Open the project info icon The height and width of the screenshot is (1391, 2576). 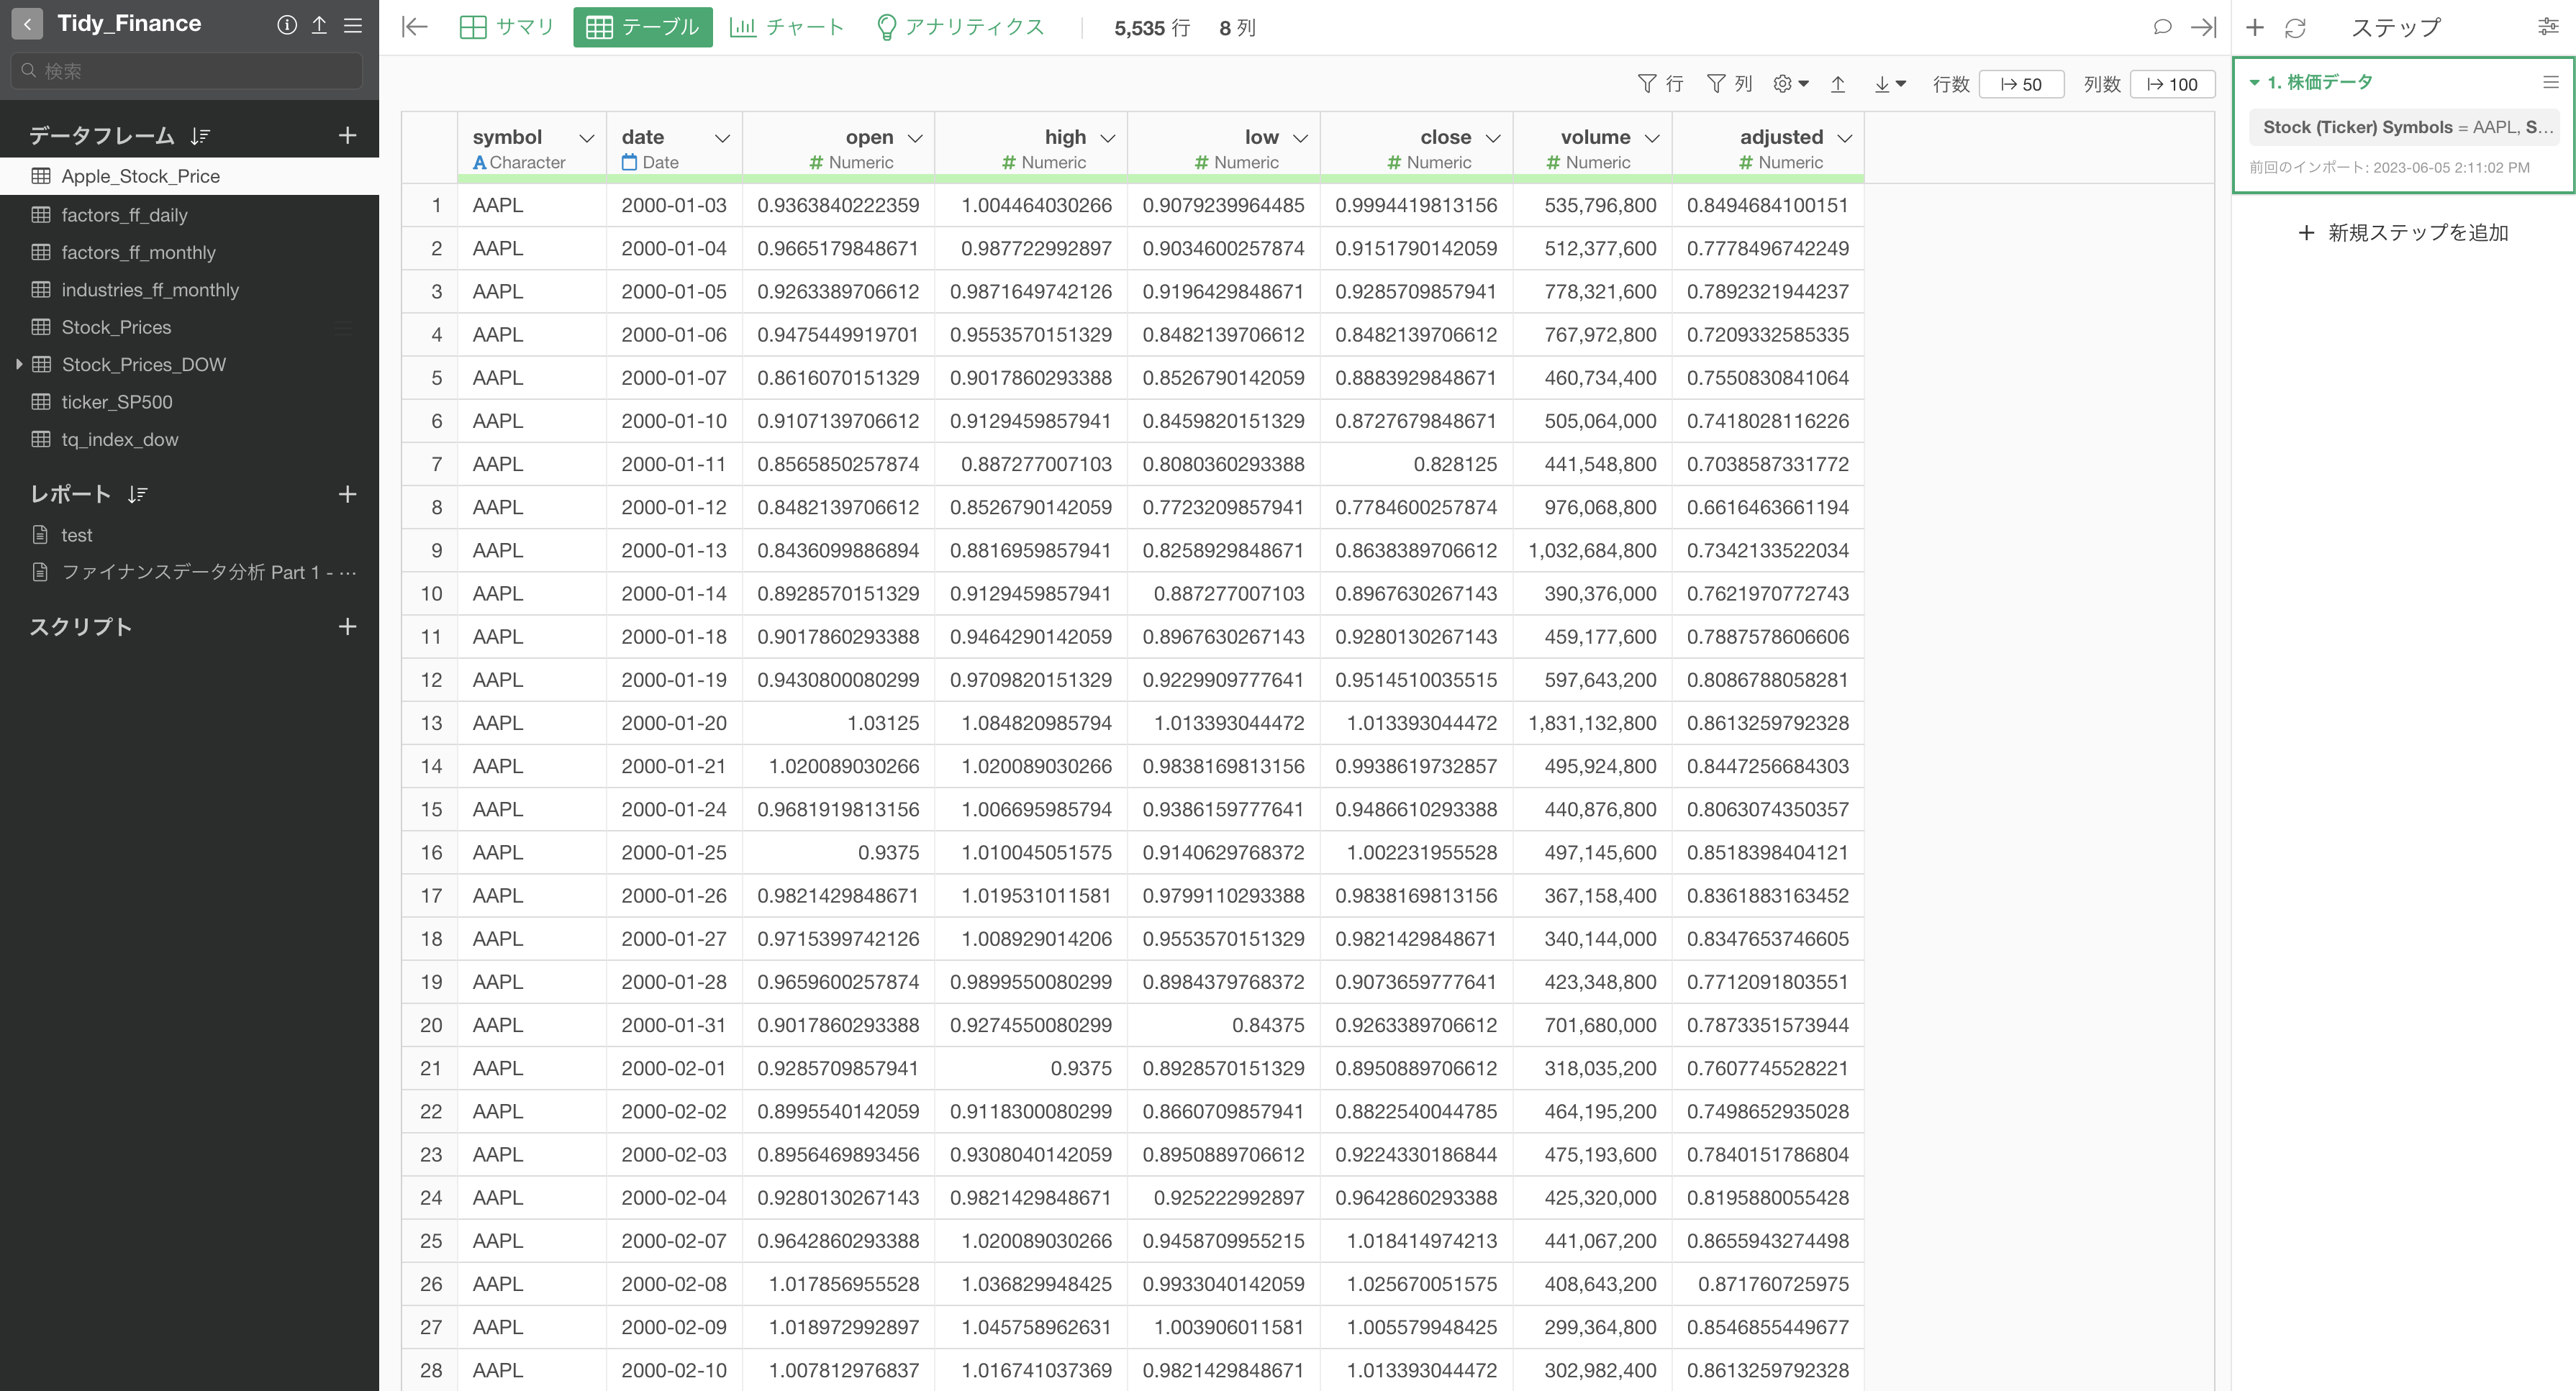pos(287,25)
